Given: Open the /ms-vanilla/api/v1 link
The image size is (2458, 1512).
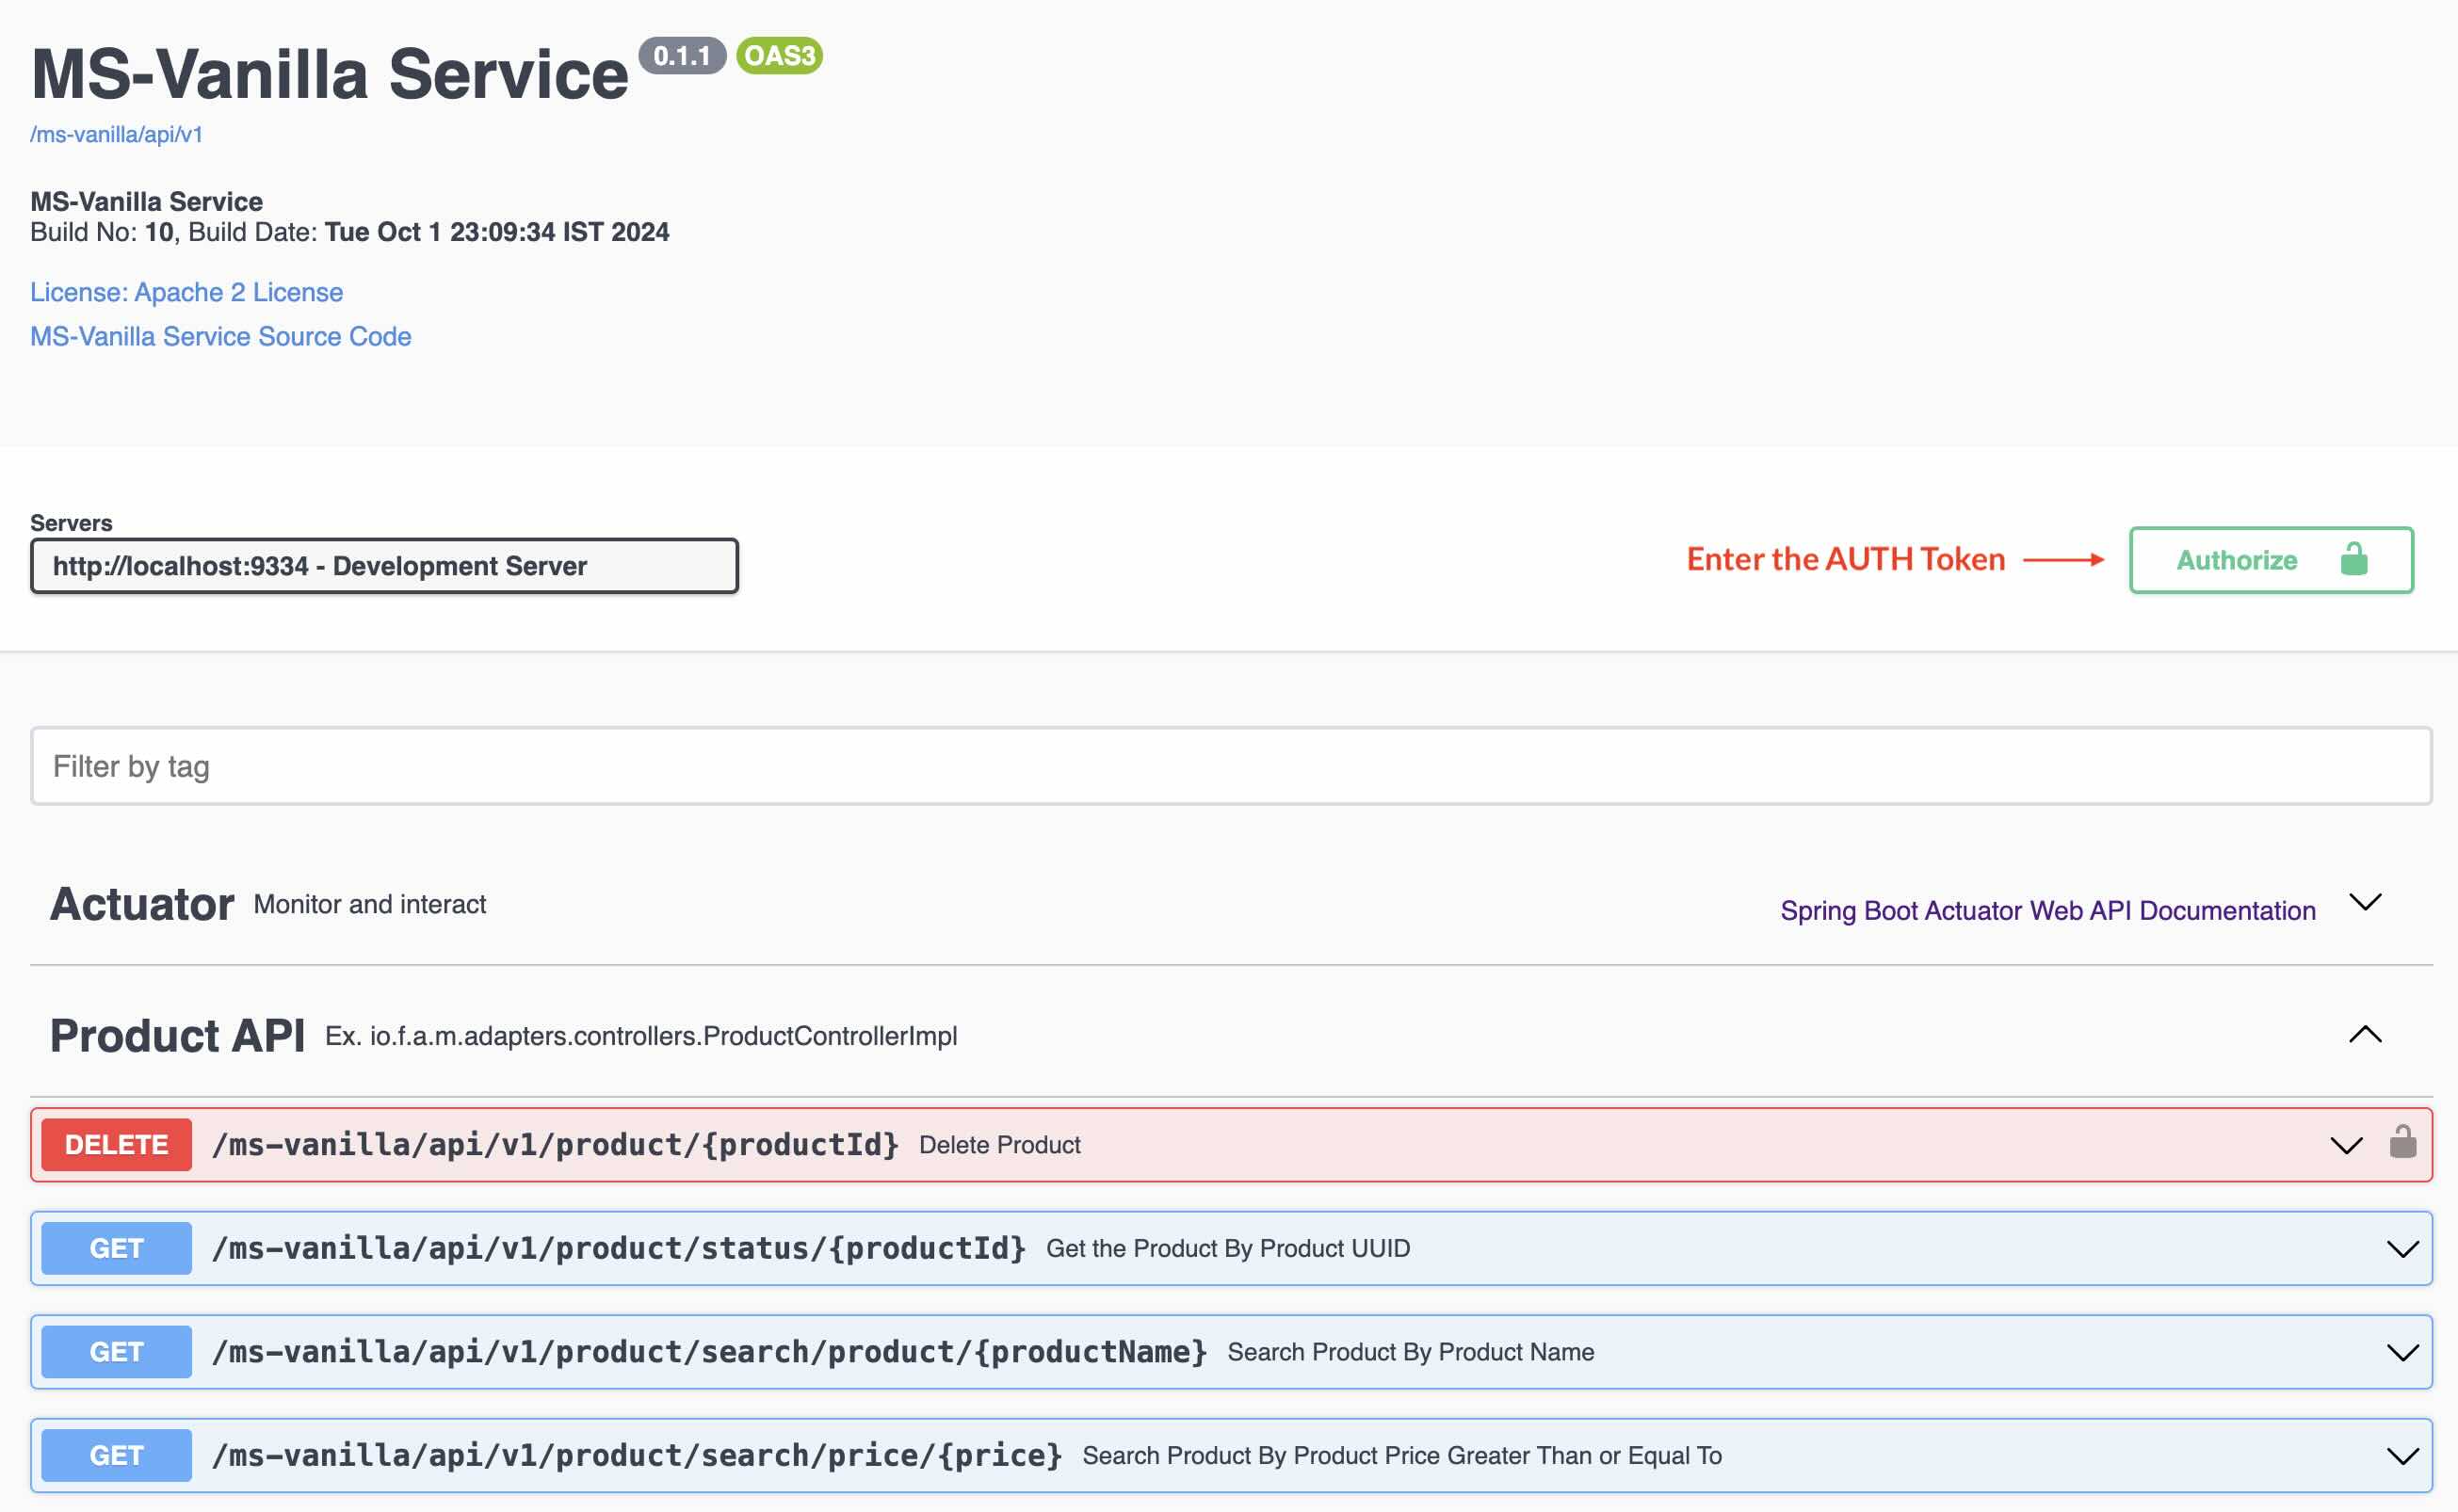Looking at the screenshot, I should (116, 134).
